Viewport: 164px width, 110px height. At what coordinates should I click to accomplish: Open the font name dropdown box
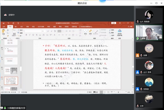pos(33,31)
